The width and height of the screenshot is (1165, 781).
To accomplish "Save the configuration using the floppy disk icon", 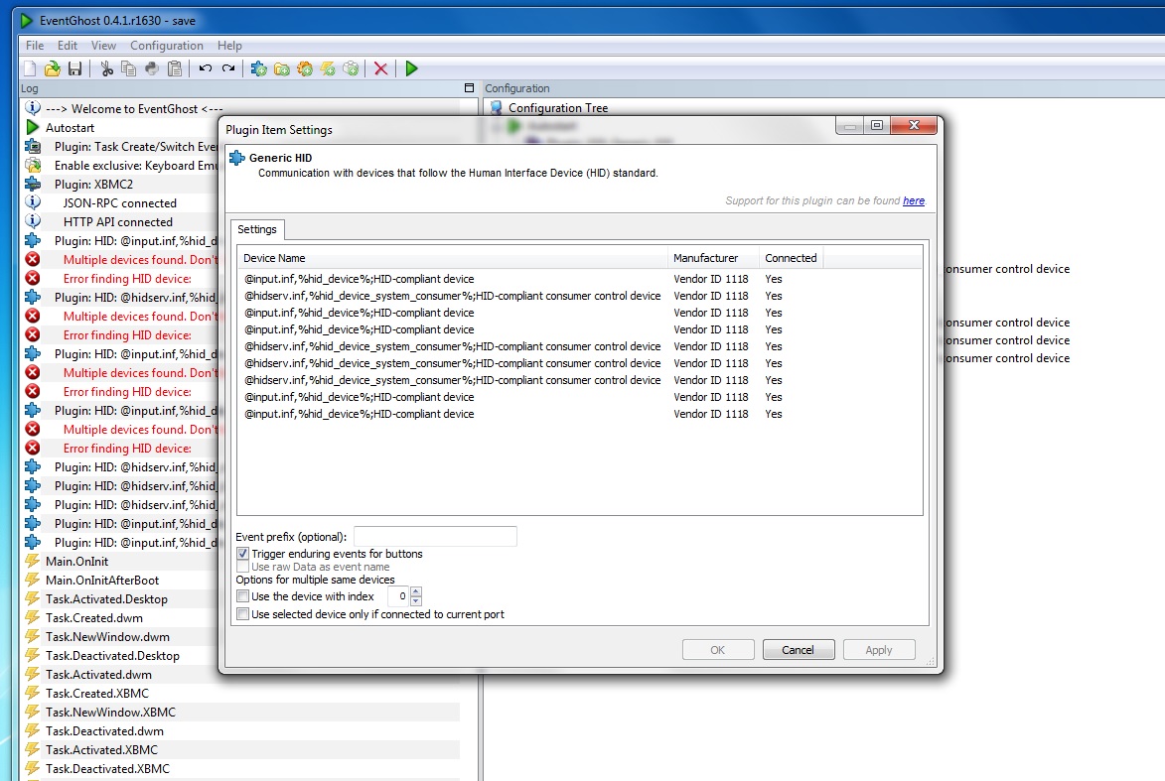I will [x=75, y=69].
